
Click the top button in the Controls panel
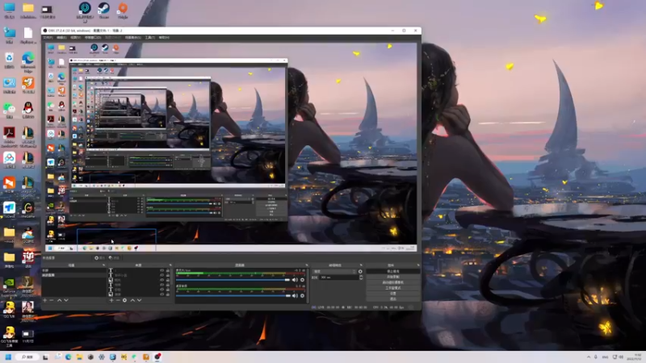[393, 272]
